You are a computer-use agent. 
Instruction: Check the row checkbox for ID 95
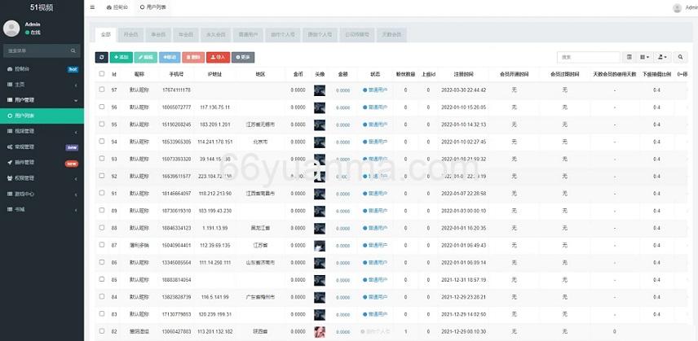click(101, 124)
